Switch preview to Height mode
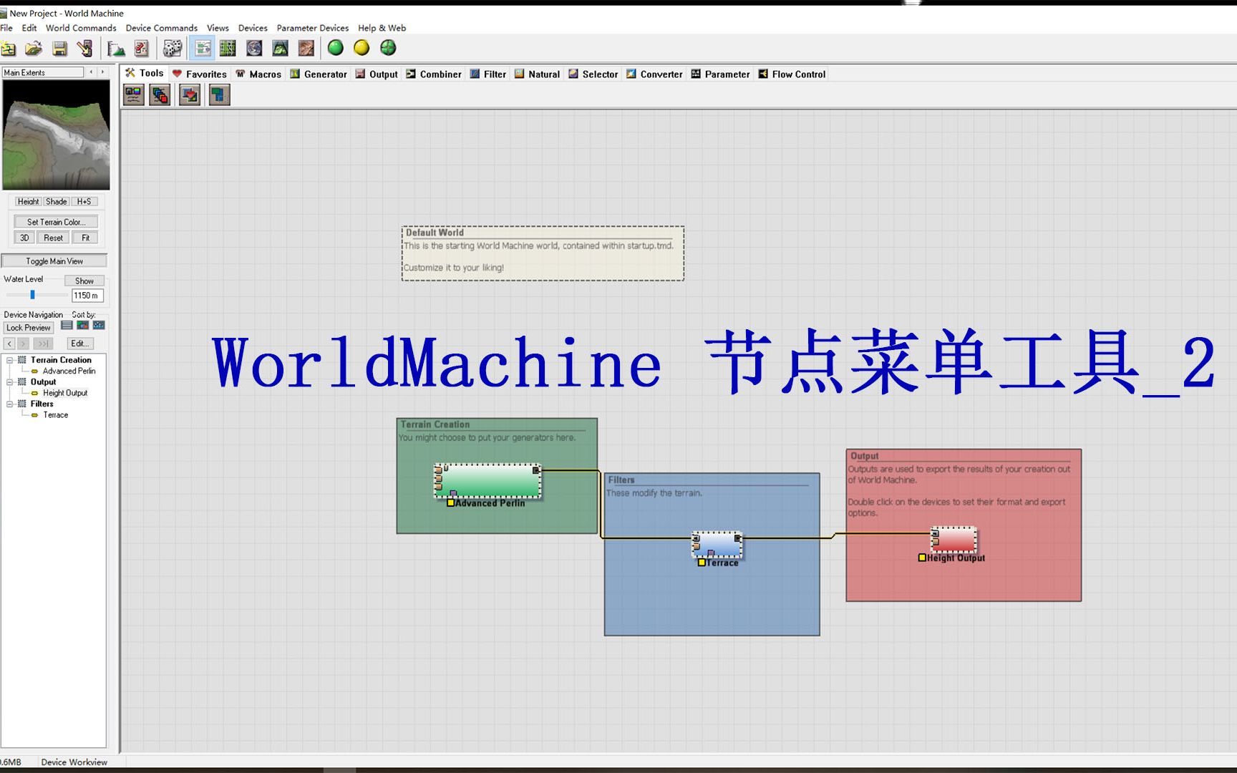 (x=28, y=202)
